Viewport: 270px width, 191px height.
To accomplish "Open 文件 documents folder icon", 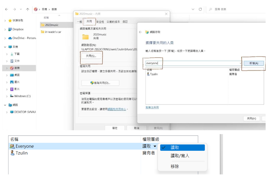I will click(x=12, y=61).
